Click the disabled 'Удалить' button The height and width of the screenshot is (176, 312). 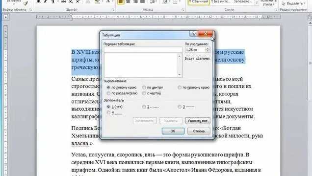(171, 121)
